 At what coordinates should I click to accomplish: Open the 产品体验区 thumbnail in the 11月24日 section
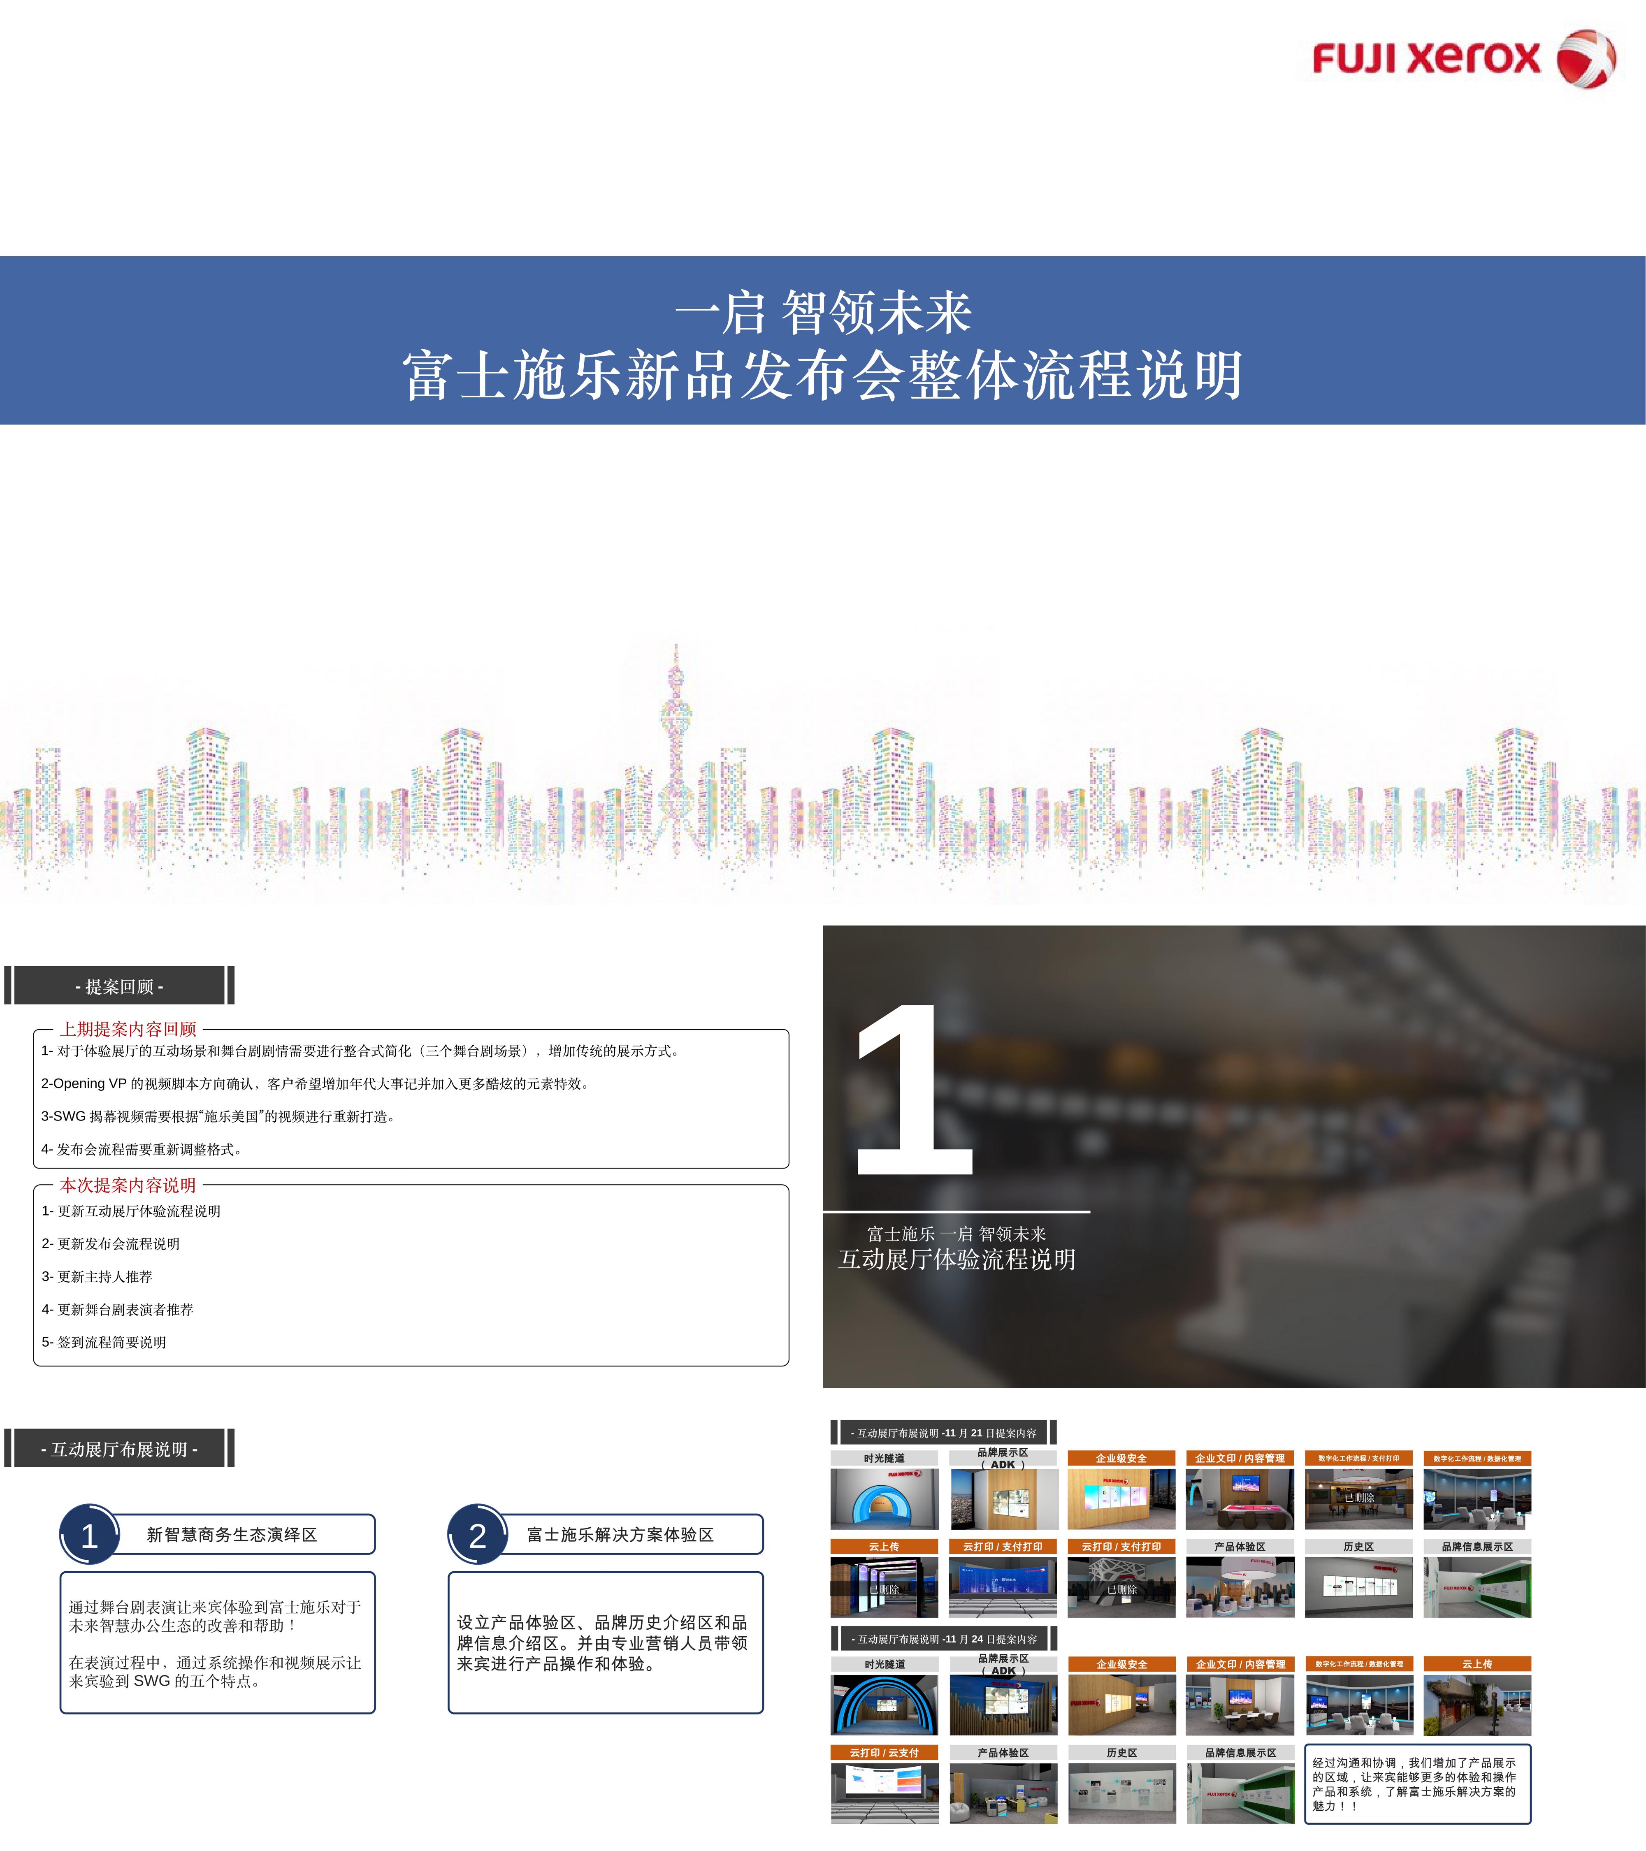1003,1794
